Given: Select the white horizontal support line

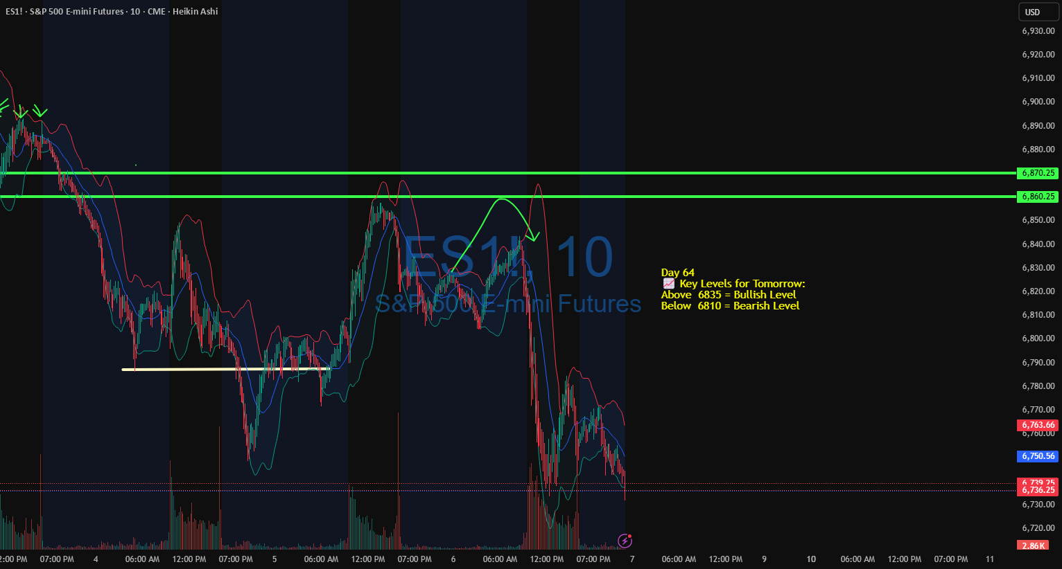Looking at the screenshot, I should coord(226,369).
